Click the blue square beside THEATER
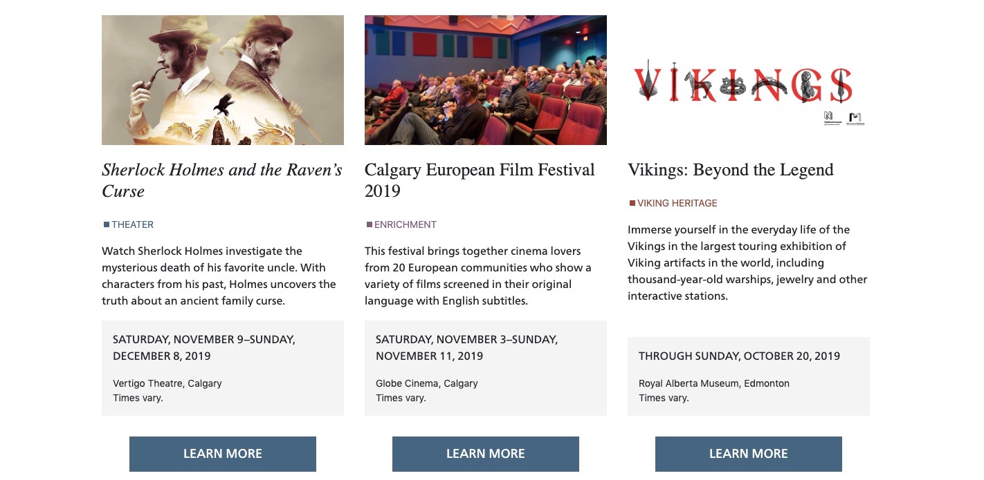This screenshot has height=480, width=984. (x=107, y=224)
